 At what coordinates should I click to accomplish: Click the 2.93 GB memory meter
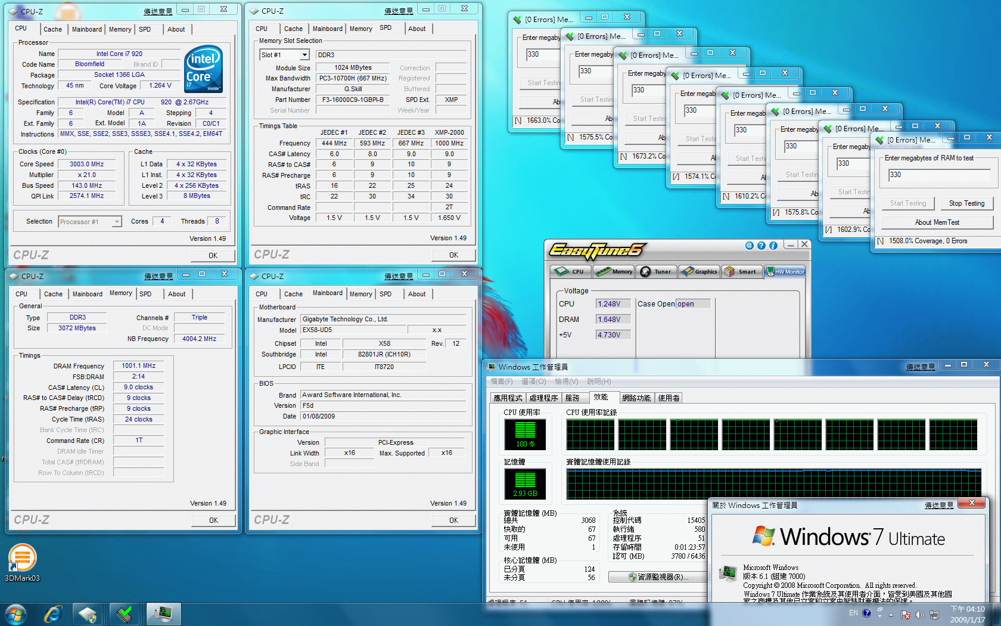[525, 484]
